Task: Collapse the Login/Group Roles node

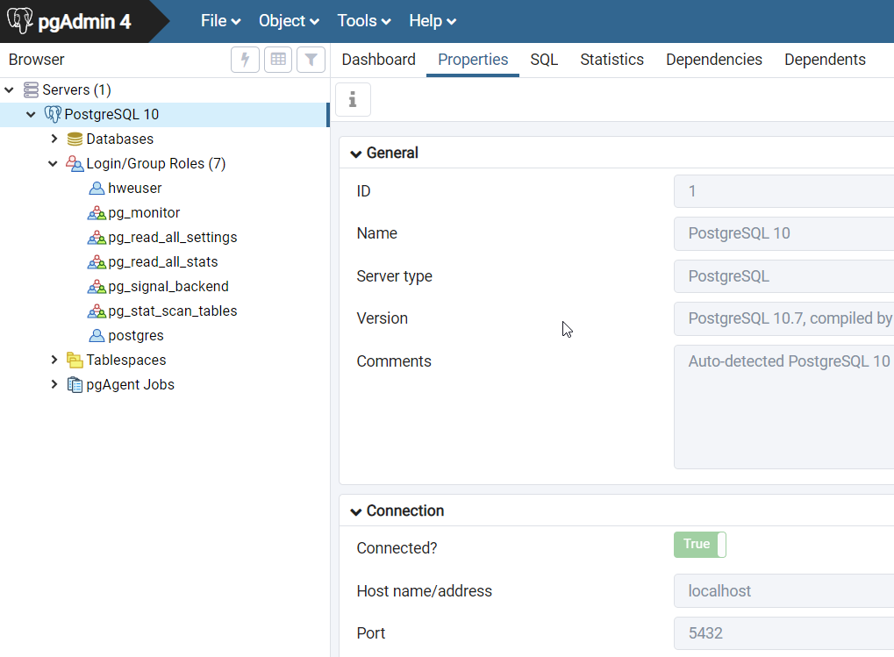Action: coord(54,164)
